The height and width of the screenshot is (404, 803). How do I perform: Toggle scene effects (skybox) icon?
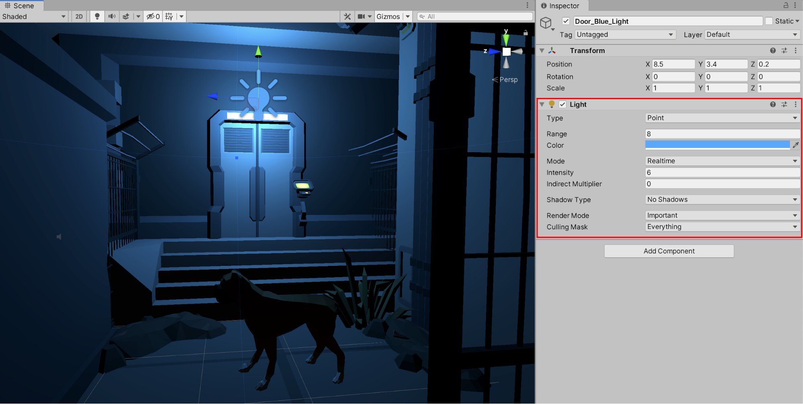point(126,16)
